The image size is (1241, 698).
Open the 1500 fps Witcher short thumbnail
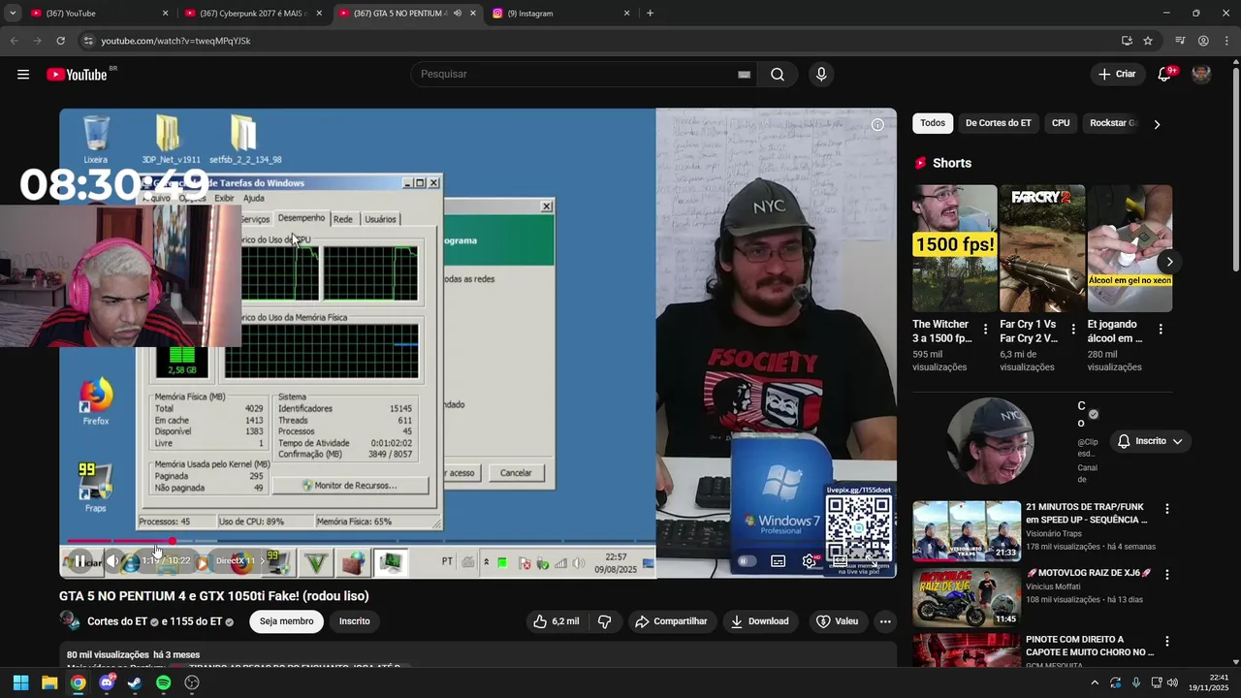tap(955, 248)
